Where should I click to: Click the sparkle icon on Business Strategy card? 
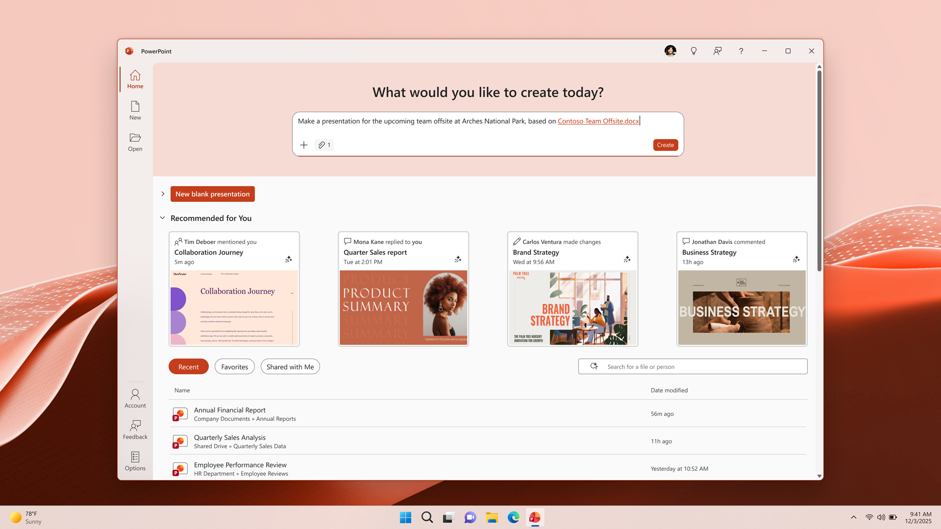pos(796,259)
